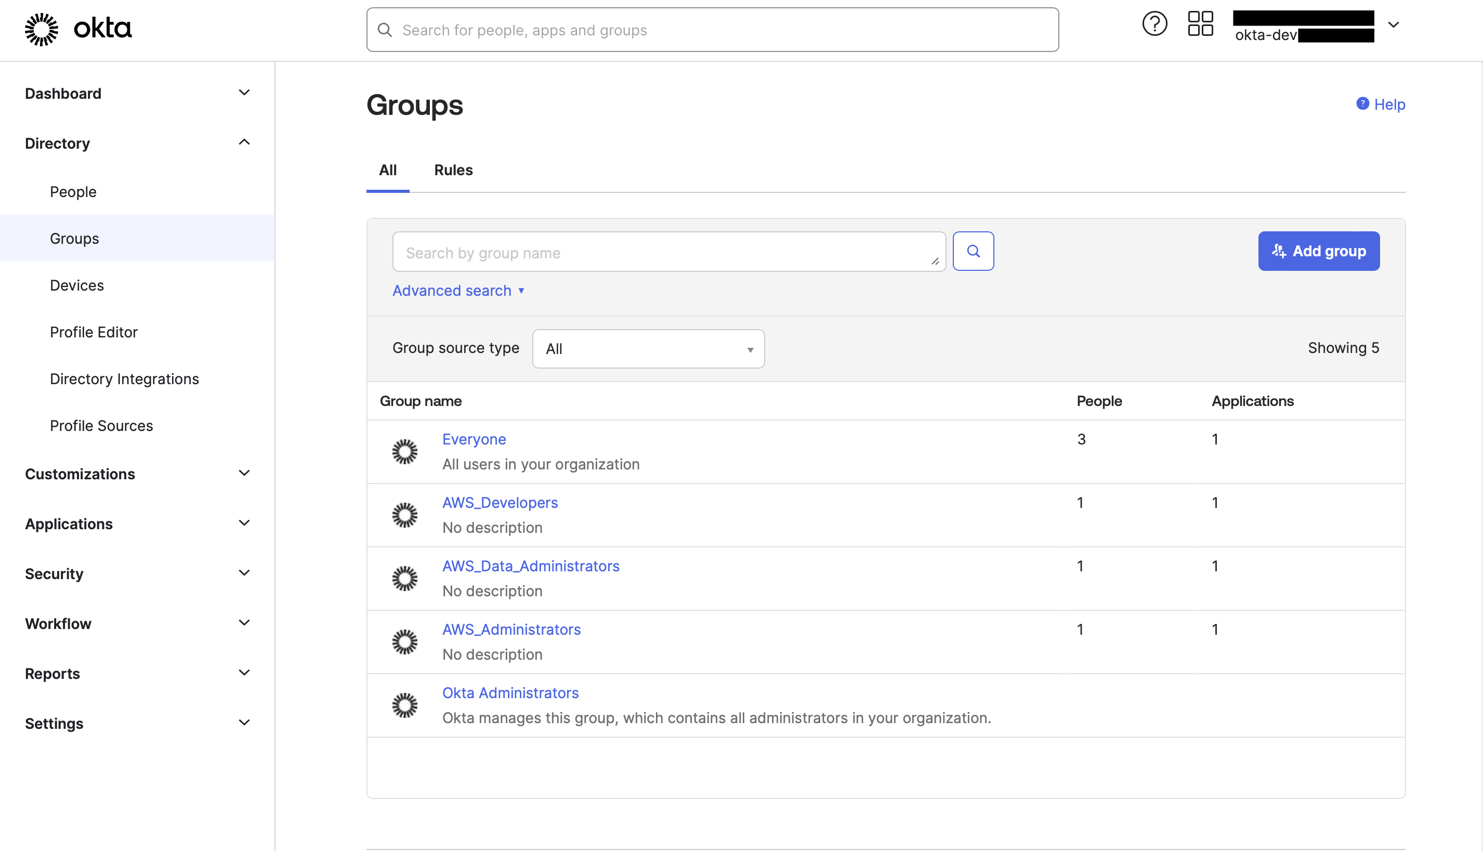Select Groups in the Directory menu
The width and height of the screenshot is (1483, 851).
click(137, 239)
